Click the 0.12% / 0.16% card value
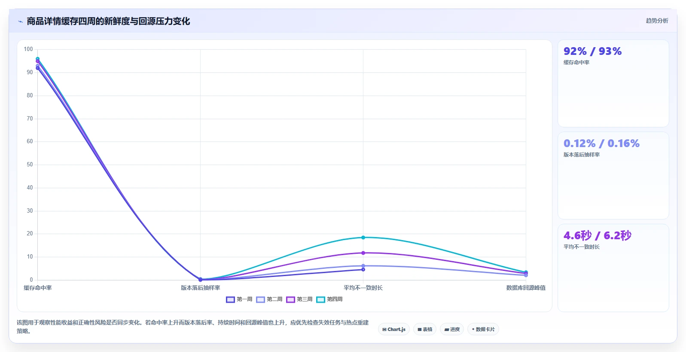This screenshot has width=686, height=352. point(601,144)
